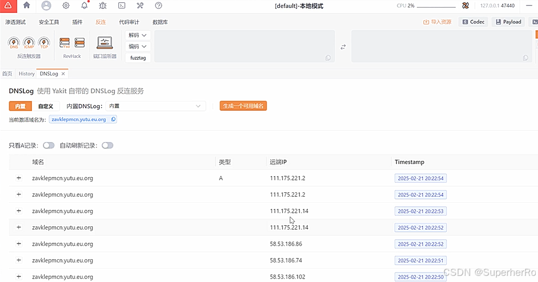Expand the type A record row
The image size is (538, 282).
pos(19,178)
